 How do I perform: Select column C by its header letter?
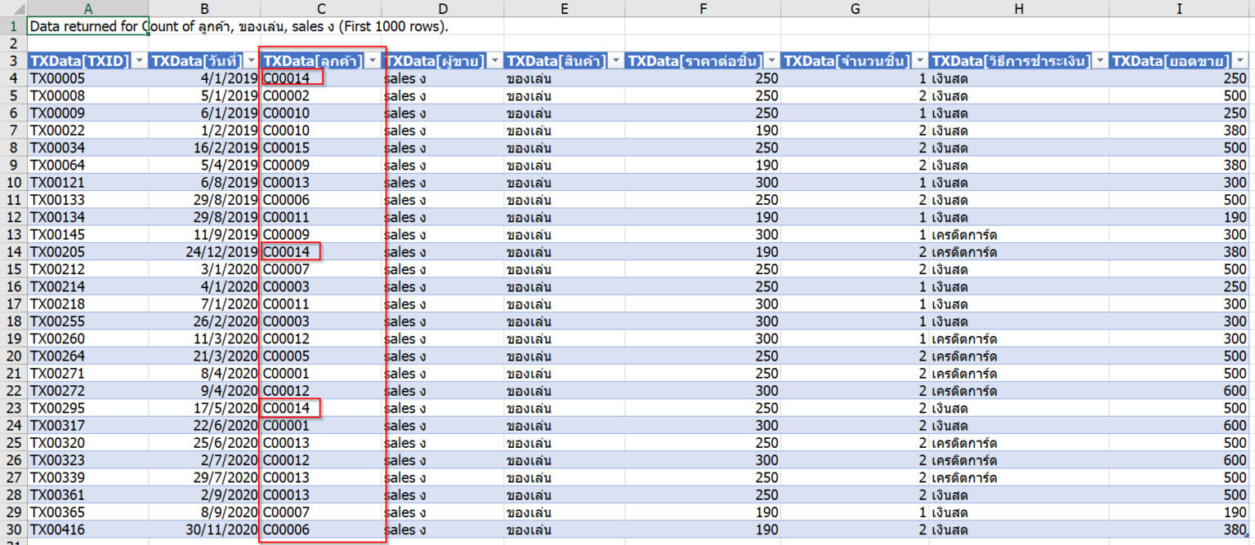pos(320,7)
